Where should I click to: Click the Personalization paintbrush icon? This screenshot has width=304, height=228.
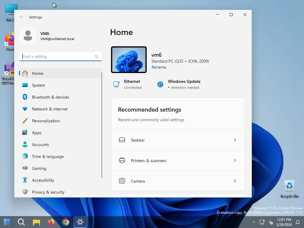pyautogui.click(x=25, y=121)
